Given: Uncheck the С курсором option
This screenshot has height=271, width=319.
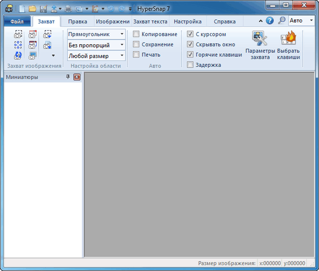Looking at the screenshot, I should point(190,34).
